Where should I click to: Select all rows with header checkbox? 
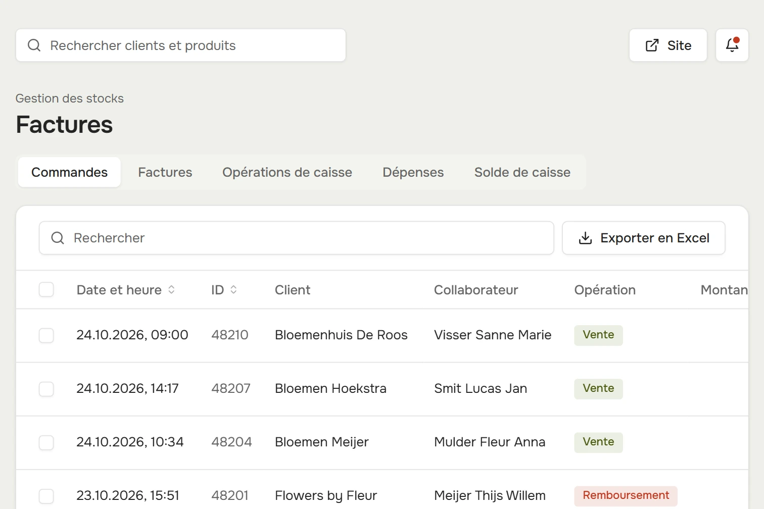[x=46, y=290]
